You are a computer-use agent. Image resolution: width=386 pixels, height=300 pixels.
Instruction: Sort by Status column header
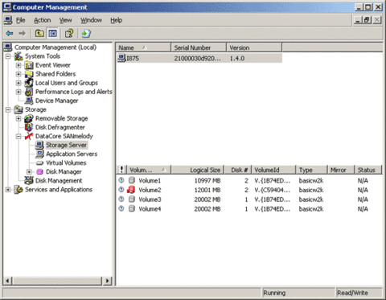click(368, 170)
